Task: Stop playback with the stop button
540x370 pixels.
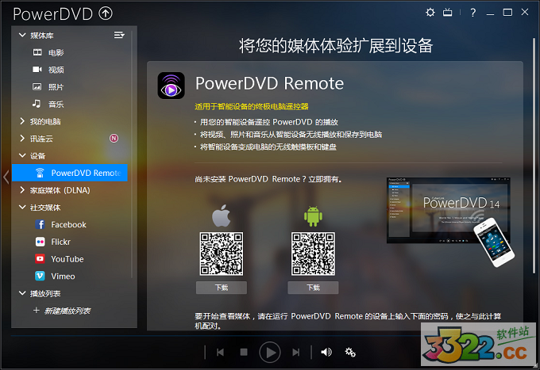Action: click(x=244, y=352)
